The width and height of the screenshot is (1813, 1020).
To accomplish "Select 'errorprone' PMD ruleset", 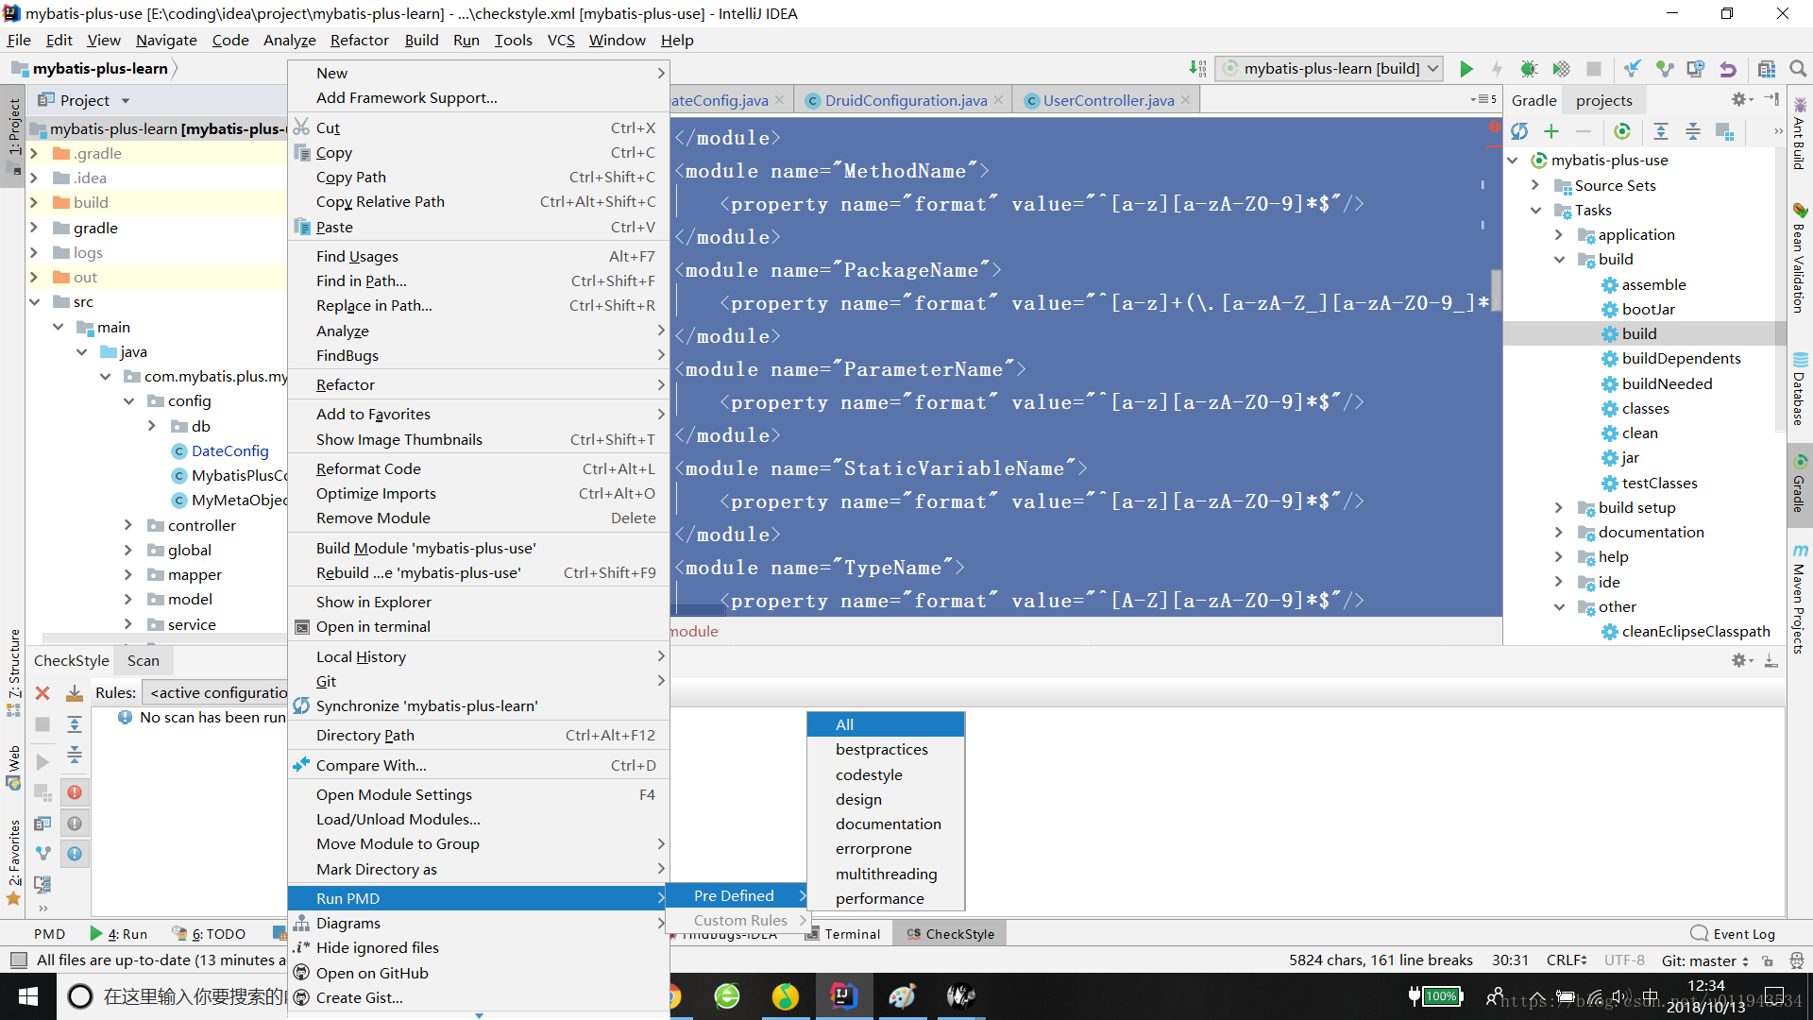I will [873, 848].
